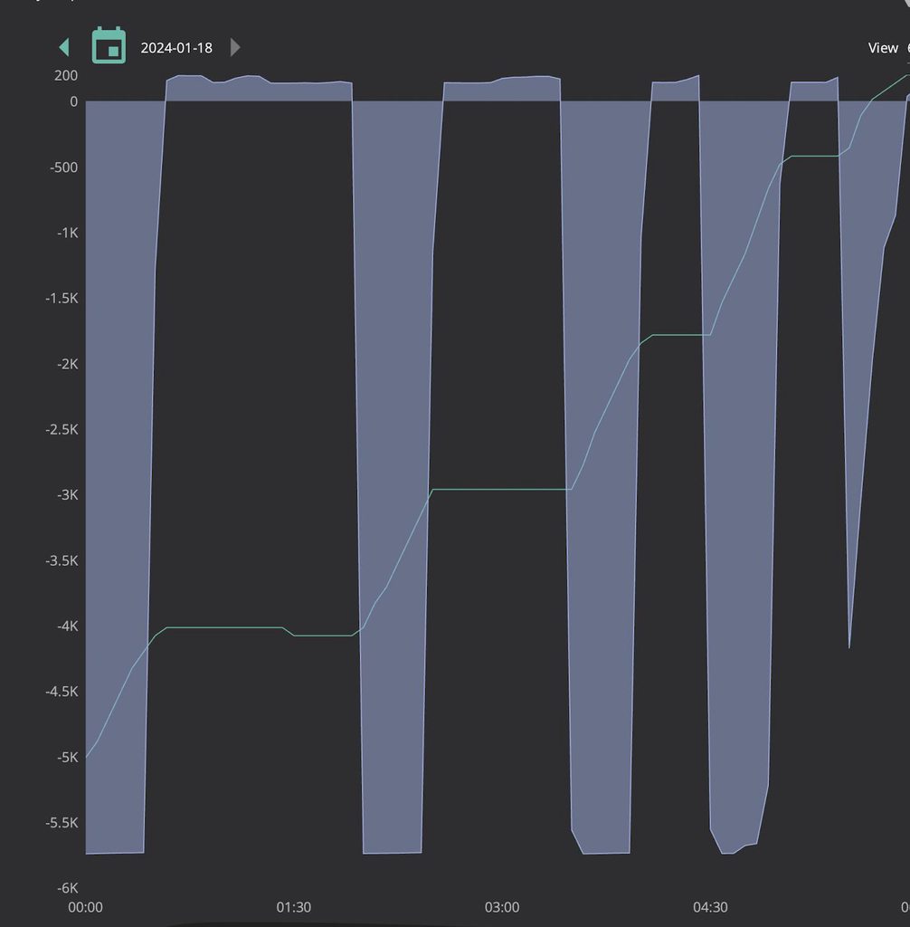Click the 01:30 time axis label

pyautogui.click(x=293, y=907)
